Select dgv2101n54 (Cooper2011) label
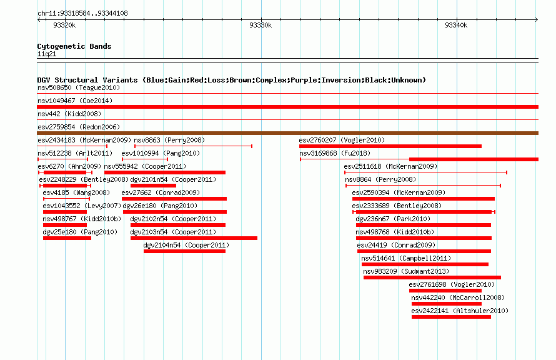 pyautogui.click(x=173, y=179)
